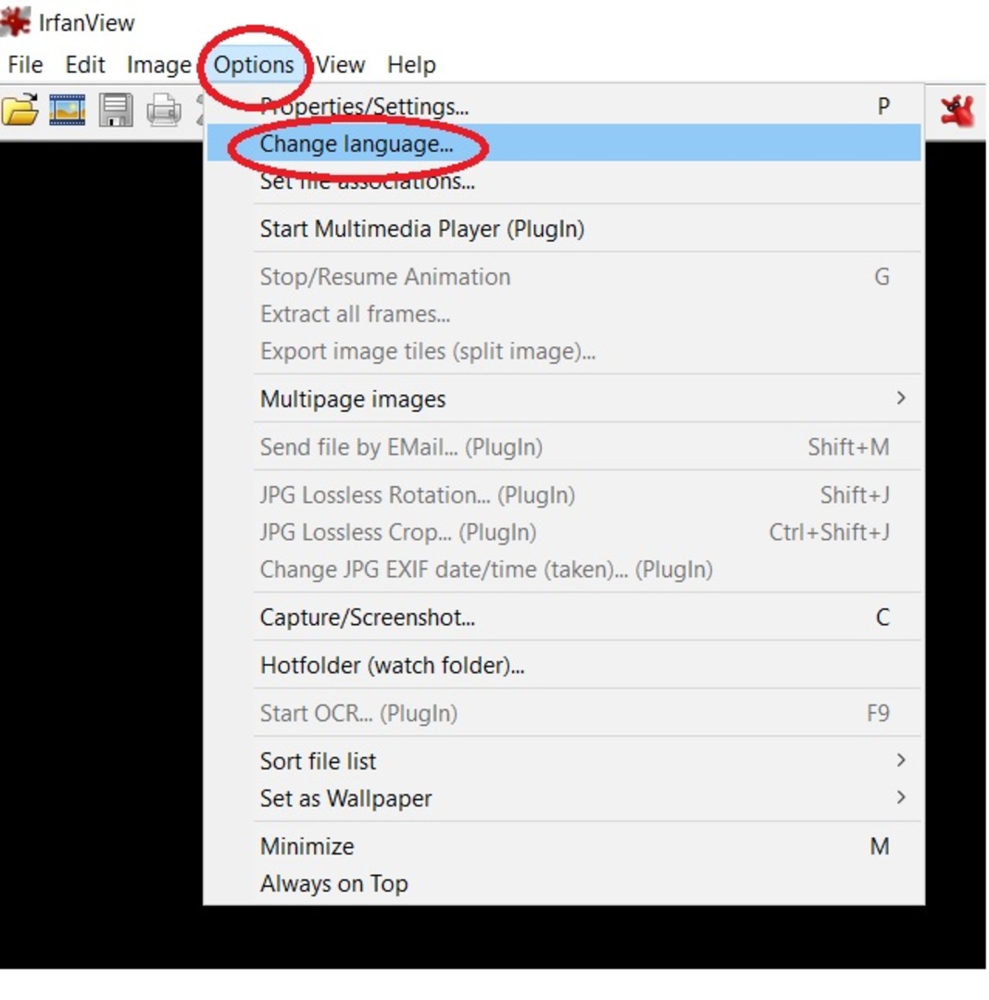Viewport: 989px width, 1000px height.
Task: Choose Hotfolder (watch folder)... option
Action: (393, 665)
